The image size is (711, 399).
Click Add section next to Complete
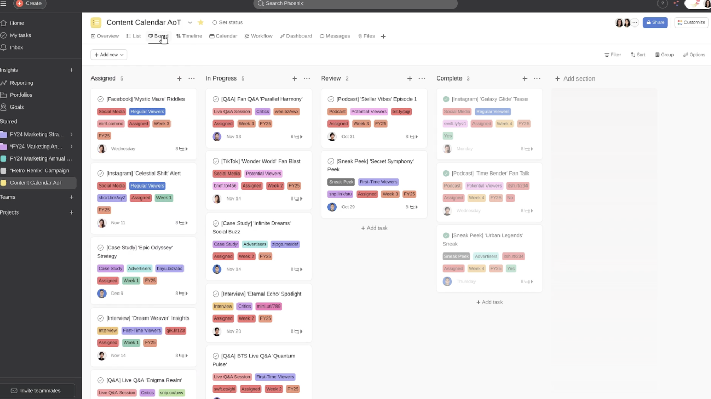575,78
